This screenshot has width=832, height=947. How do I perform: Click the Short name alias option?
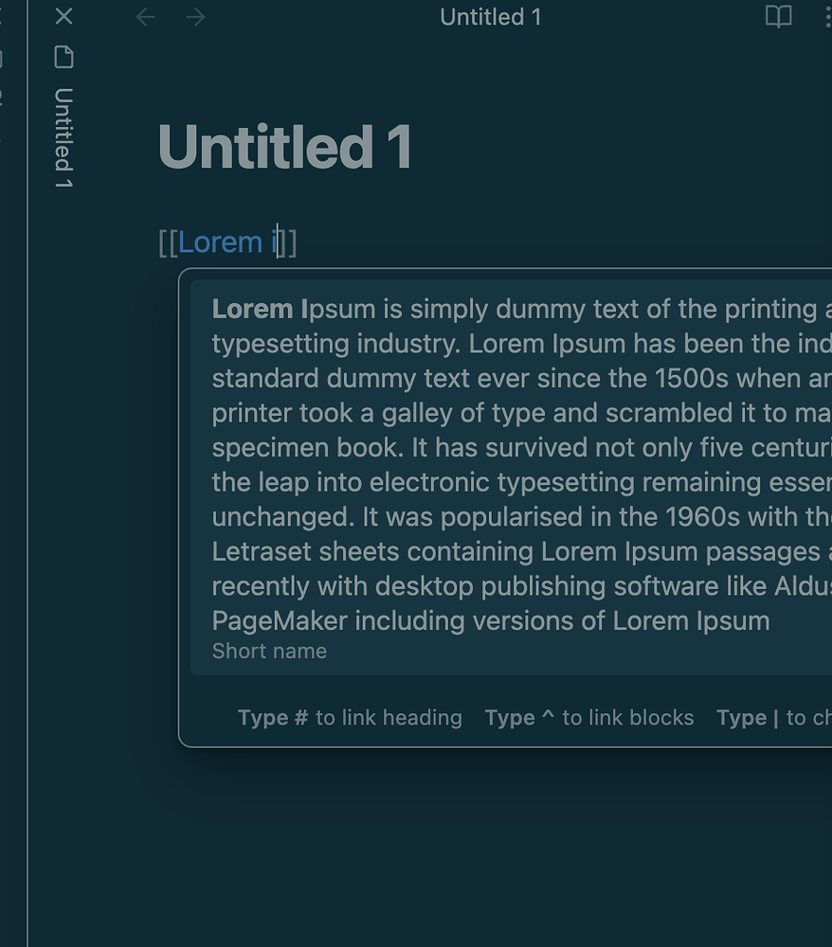[x=269, y=651]
